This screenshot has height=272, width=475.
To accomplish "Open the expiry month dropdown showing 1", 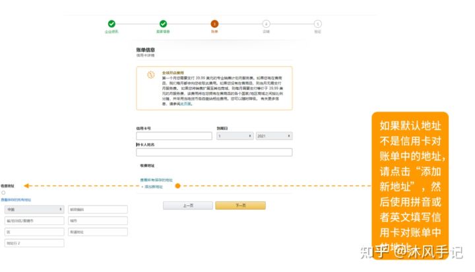I will click(235, 136).
